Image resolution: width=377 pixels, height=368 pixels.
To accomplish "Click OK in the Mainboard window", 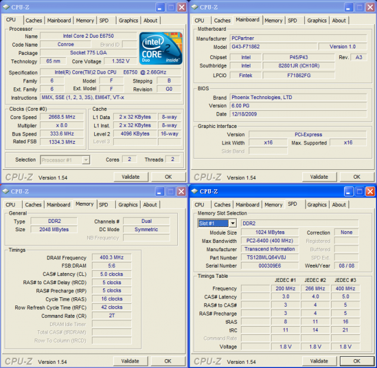I will coord(357,177).
